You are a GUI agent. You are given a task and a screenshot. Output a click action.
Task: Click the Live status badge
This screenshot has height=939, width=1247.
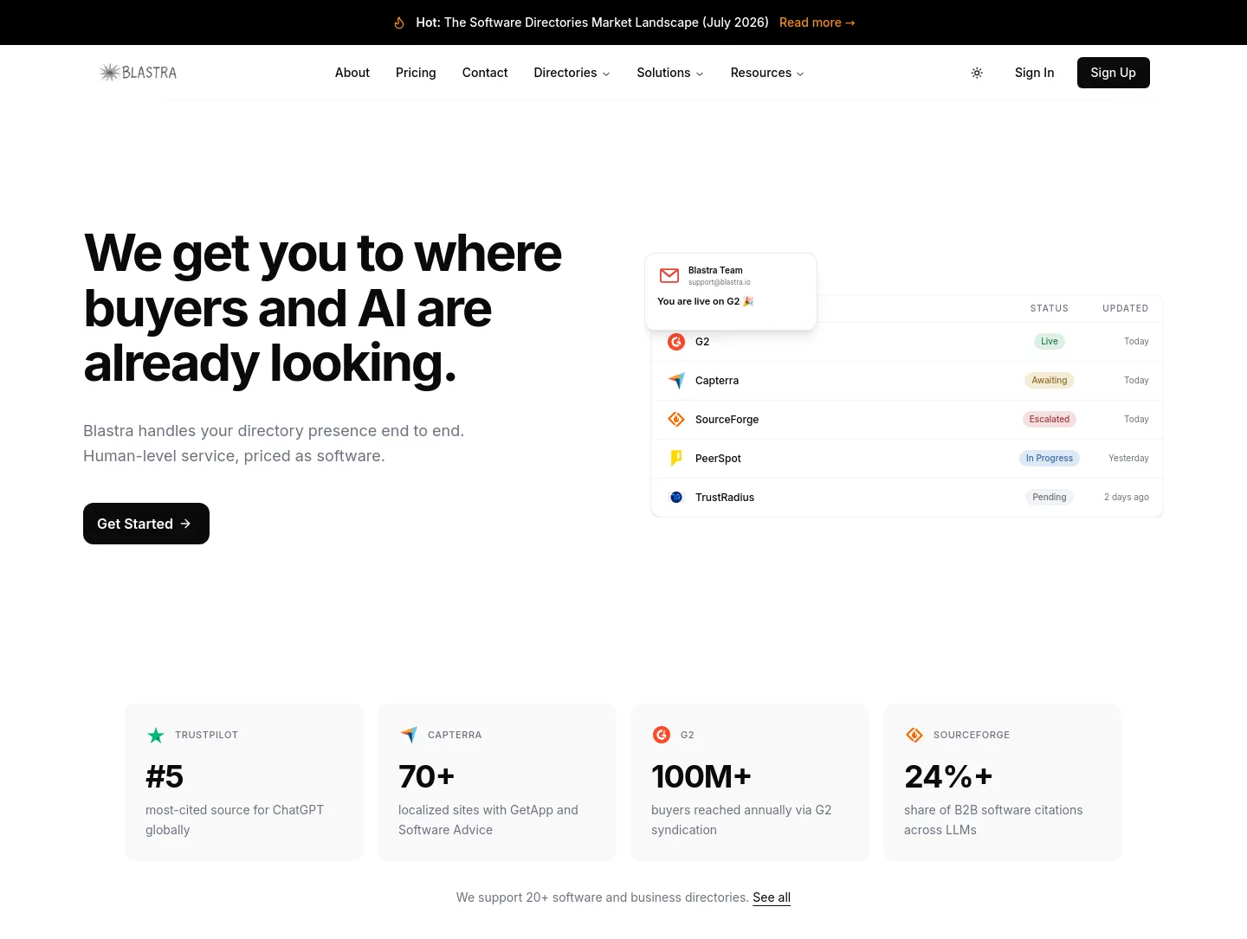1050,342
